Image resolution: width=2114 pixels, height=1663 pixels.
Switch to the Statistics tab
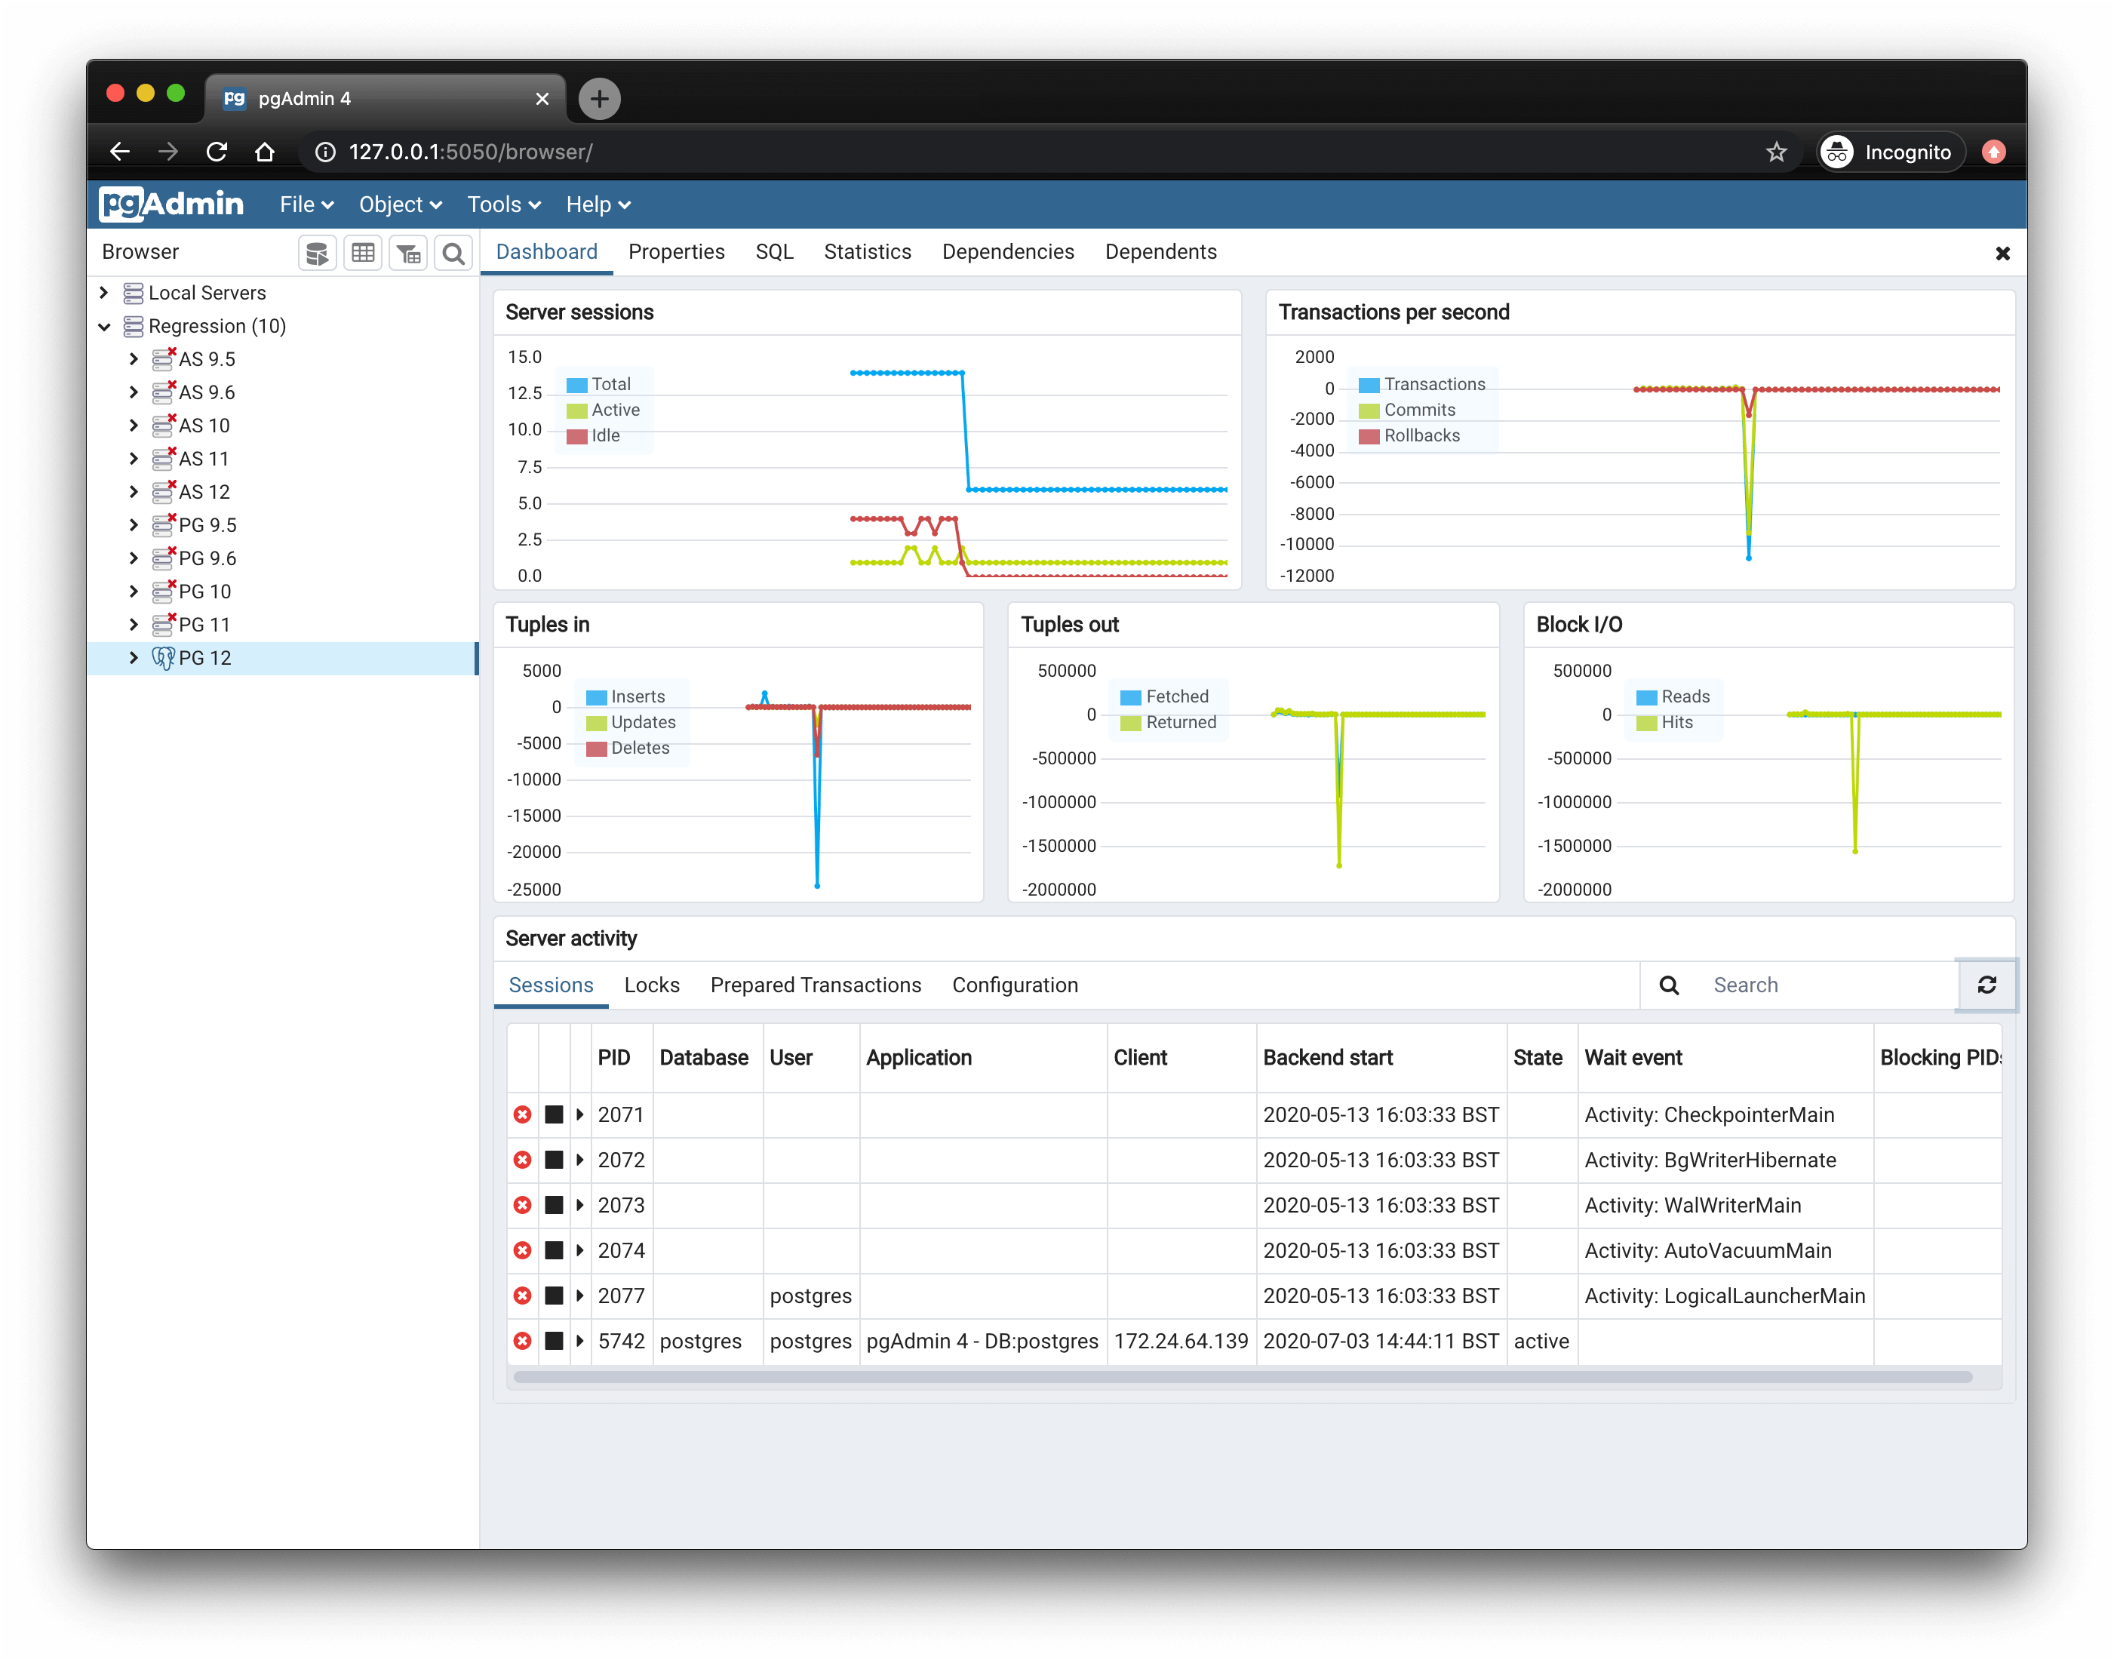coord(867,252)
